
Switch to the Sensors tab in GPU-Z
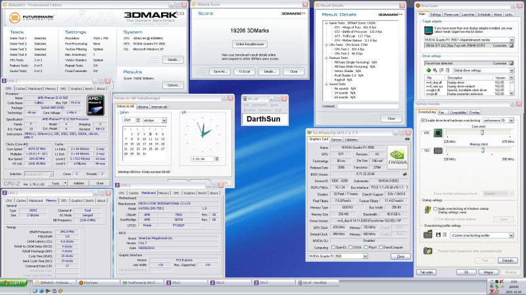point(336,140)
